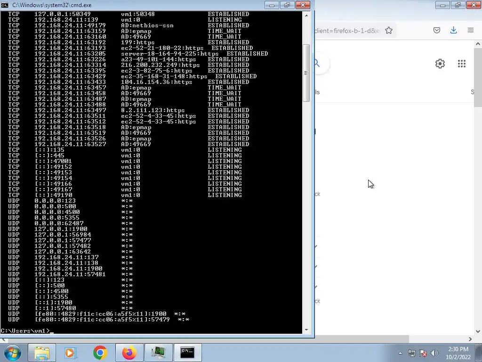Screen dimensions: 482x362
Task: Click local address 192.168.24.11:49179
Action: click(70, 25)
